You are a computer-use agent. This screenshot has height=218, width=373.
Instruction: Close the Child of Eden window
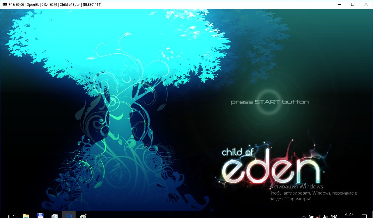(366, 4)
